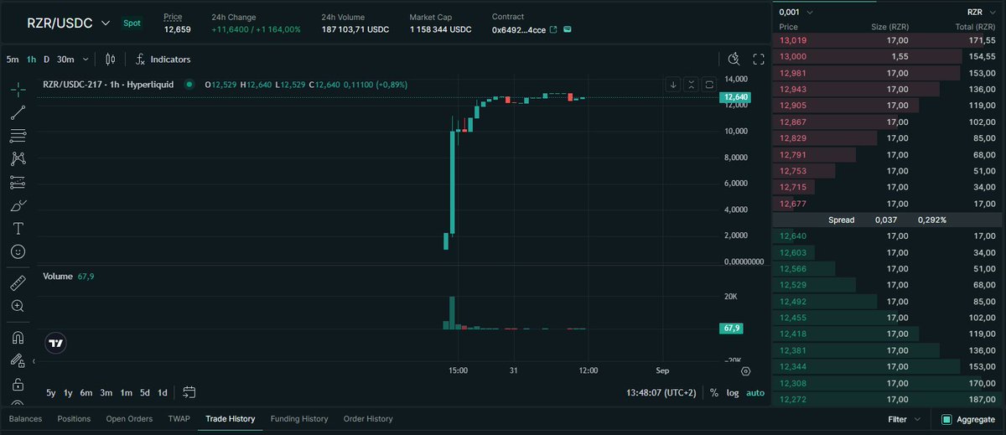Open the Fibonacci retracement tool group
The image size is (1006, 435).
(18, 135)
